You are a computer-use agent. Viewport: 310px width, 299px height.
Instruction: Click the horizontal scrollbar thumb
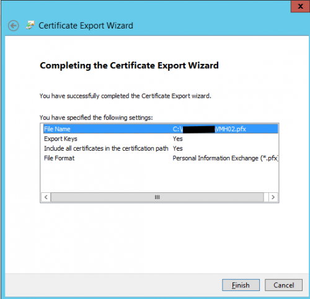tap(157, 197)
